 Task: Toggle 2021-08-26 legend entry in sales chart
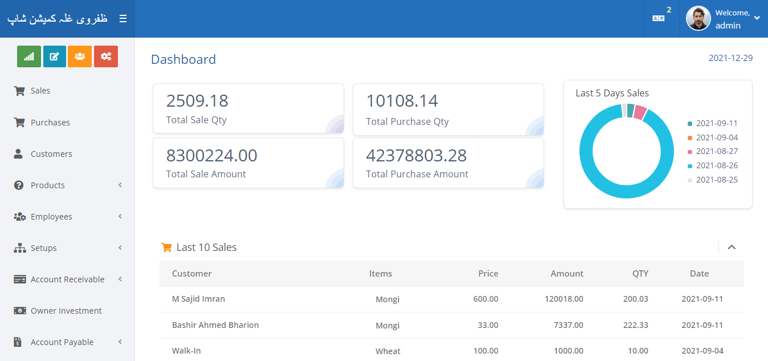[x=716, y=165]
